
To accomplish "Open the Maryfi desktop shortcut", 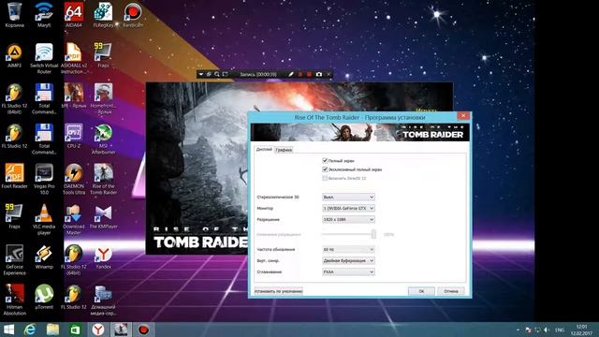I will pyautogui.click(x=44, y=15).
